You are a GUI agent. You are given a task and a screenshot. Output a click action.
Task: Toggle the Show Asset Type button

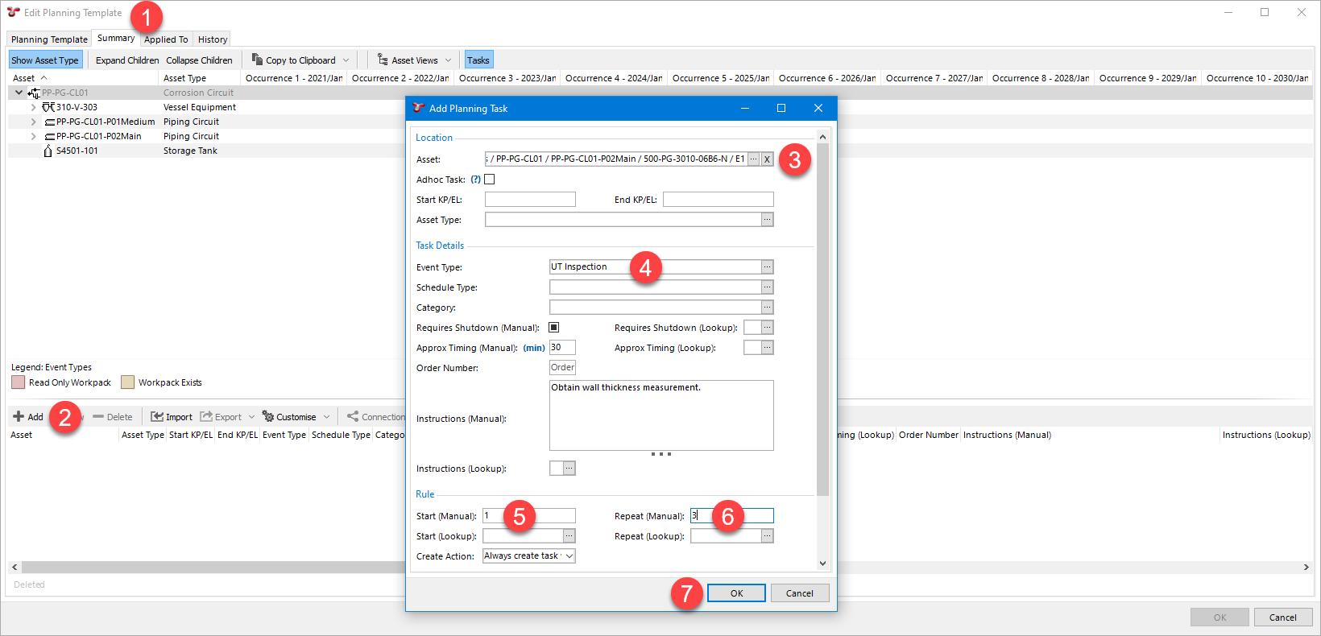45,60
